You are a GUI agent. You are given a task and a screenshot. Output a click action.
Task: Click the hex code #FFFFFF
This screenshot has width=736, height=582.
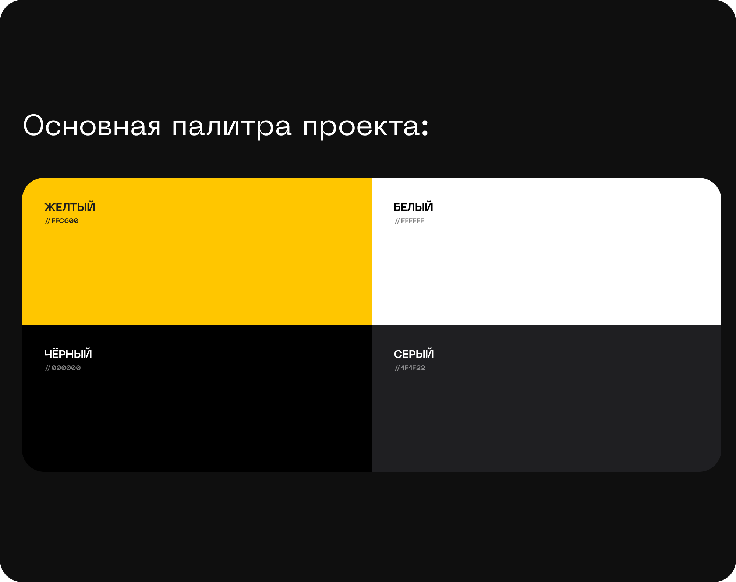(410, 221)
